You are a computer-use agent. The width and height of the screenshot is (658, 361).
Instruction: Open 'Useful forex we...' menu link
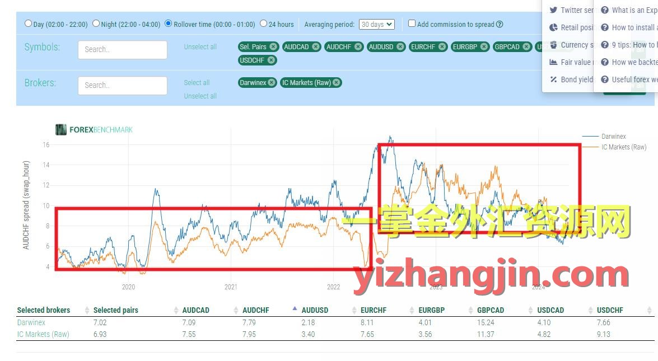(x=634, y=79)
